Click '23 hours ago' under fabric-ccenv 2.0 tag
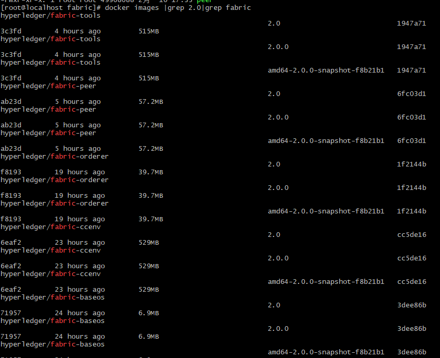 coord(80,243)
